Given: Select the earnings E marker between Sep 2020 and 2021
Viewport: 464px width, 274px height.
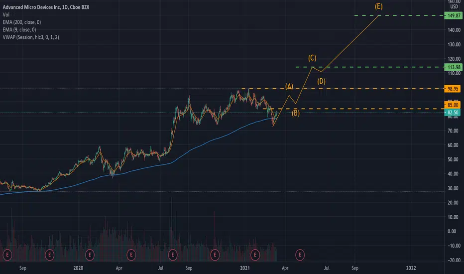Looking at the screenshot, I should point(215,255).
